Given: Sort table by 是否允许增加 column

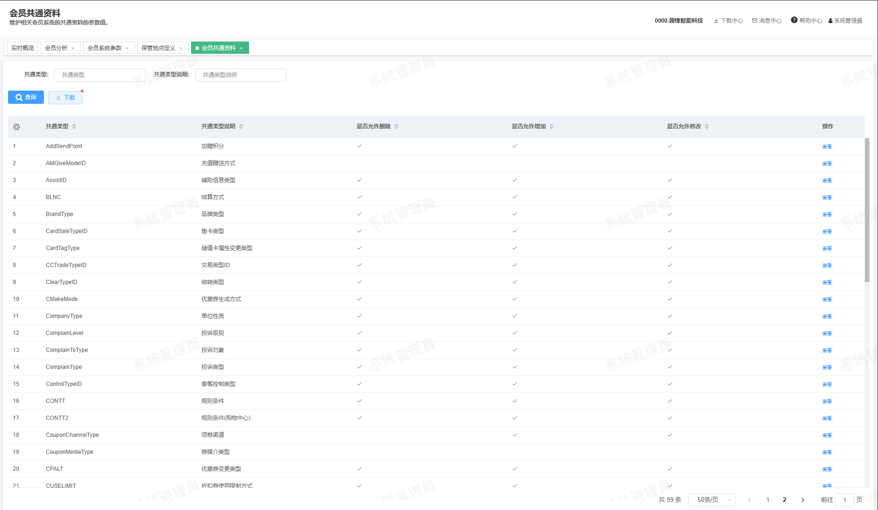Looking at the screenshot, I should [x=552, y=126].
